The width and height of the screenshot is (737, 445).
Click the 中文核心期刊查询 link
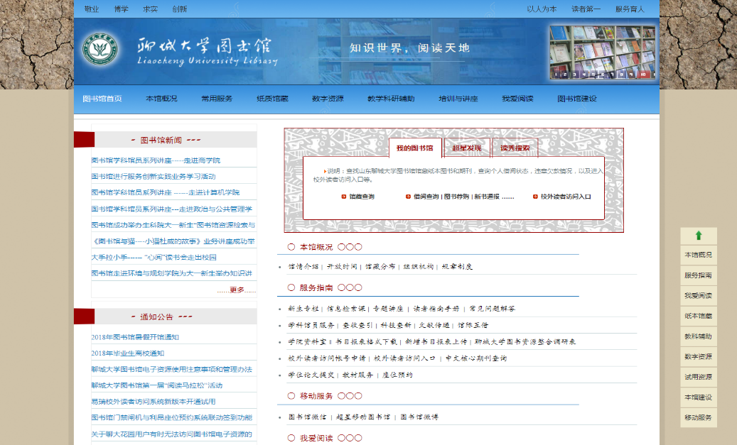click(x=476, y=358)
